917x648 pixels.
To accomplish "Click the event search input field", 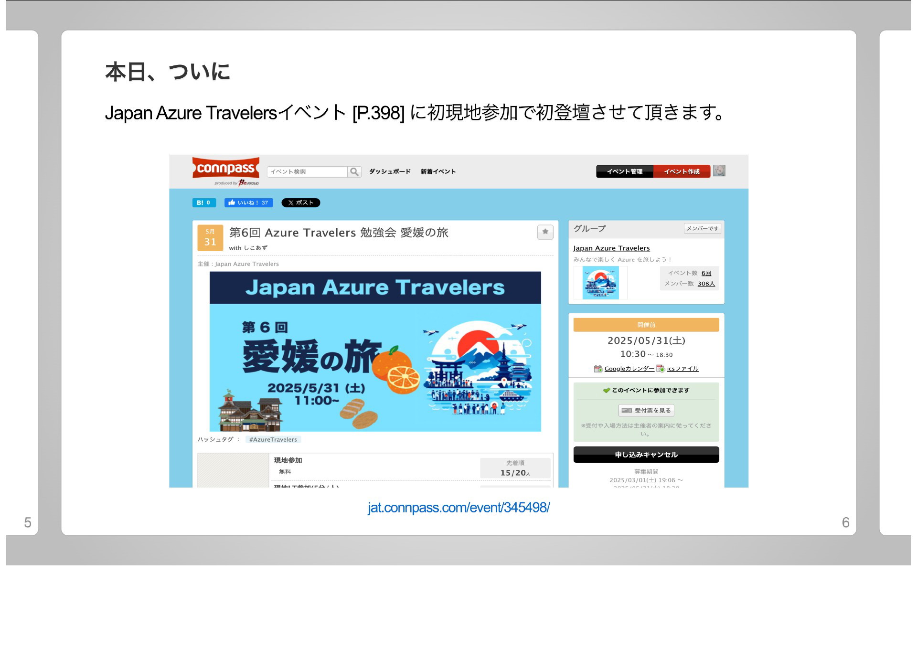I will 307,171.
